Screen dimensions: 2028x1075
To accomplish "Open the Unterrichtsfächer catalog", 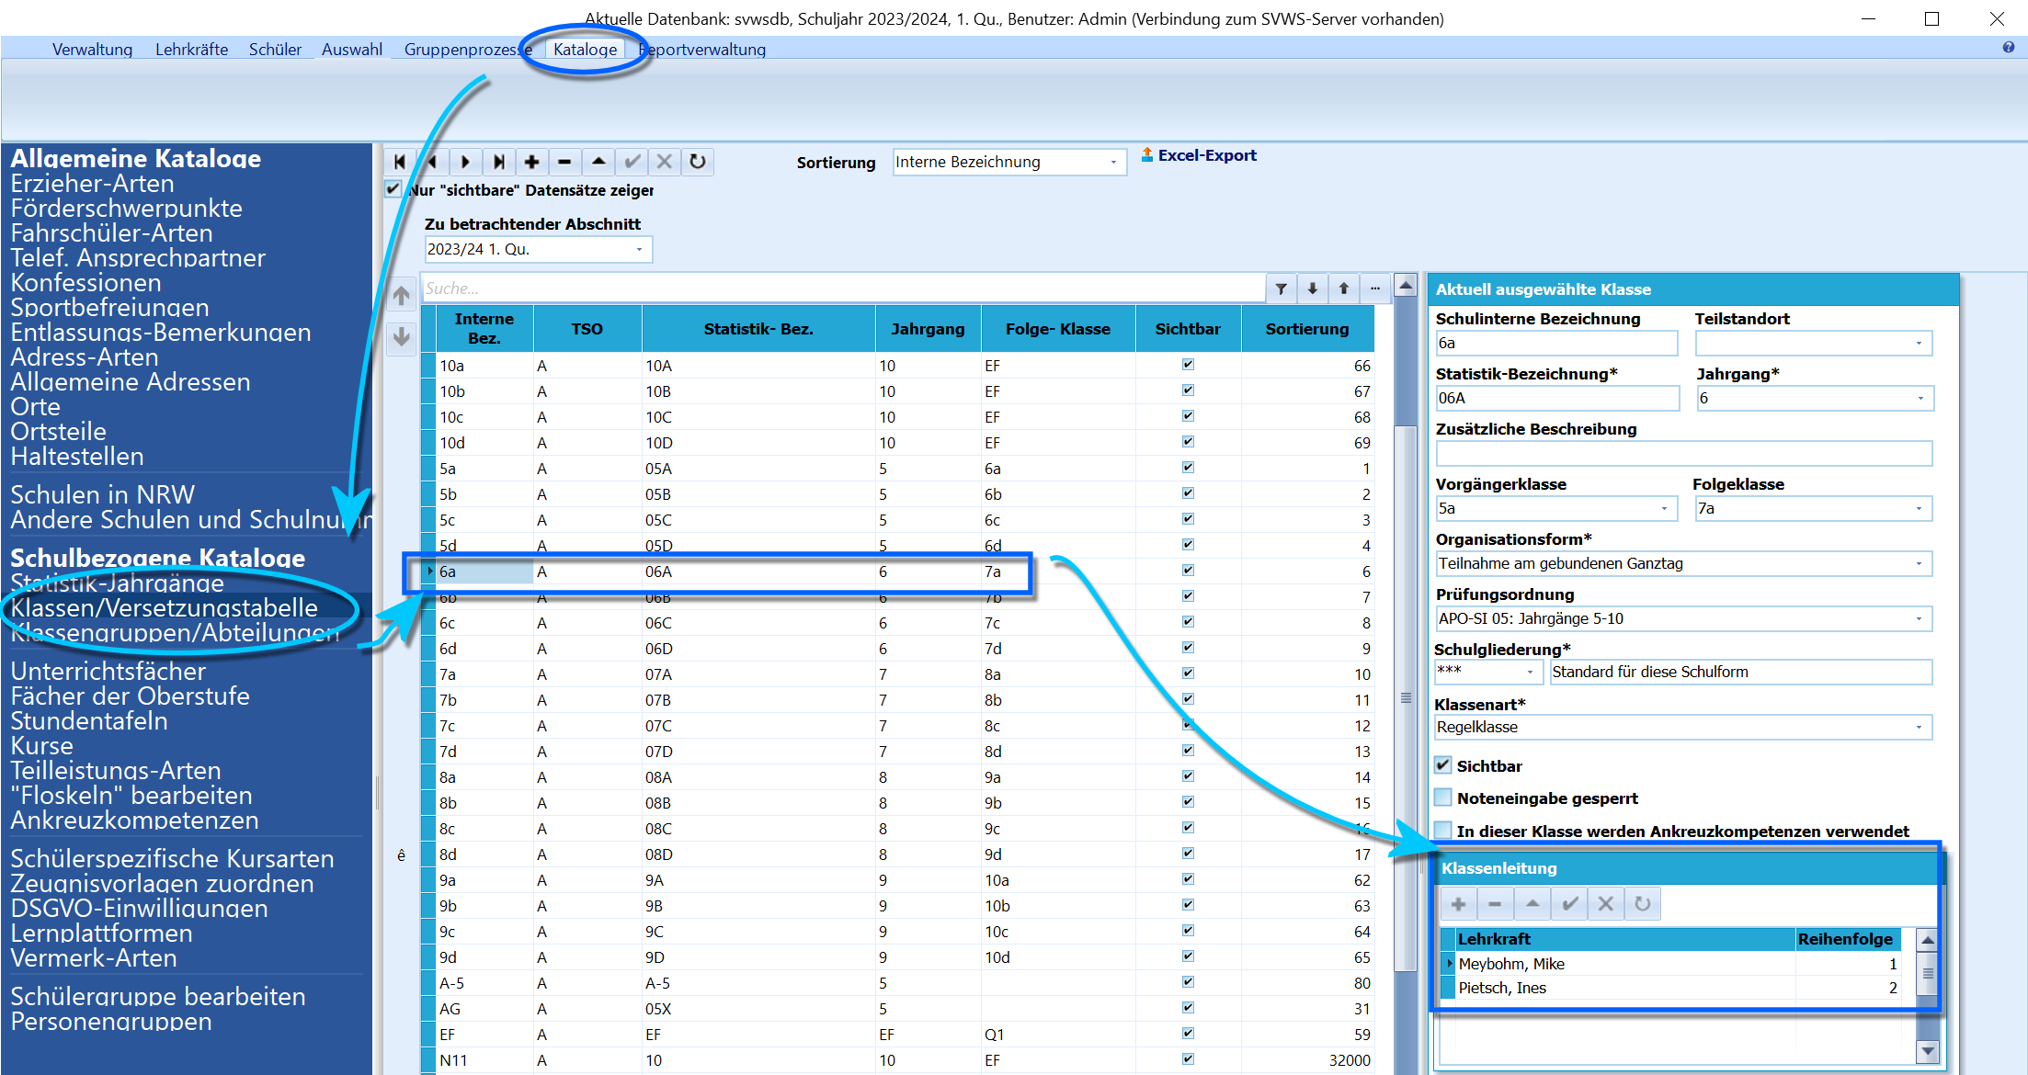I will 108,672.
